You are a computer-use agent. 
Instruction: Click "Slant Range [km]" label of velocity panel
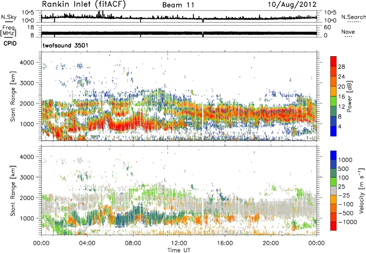[x=13, y=191]
